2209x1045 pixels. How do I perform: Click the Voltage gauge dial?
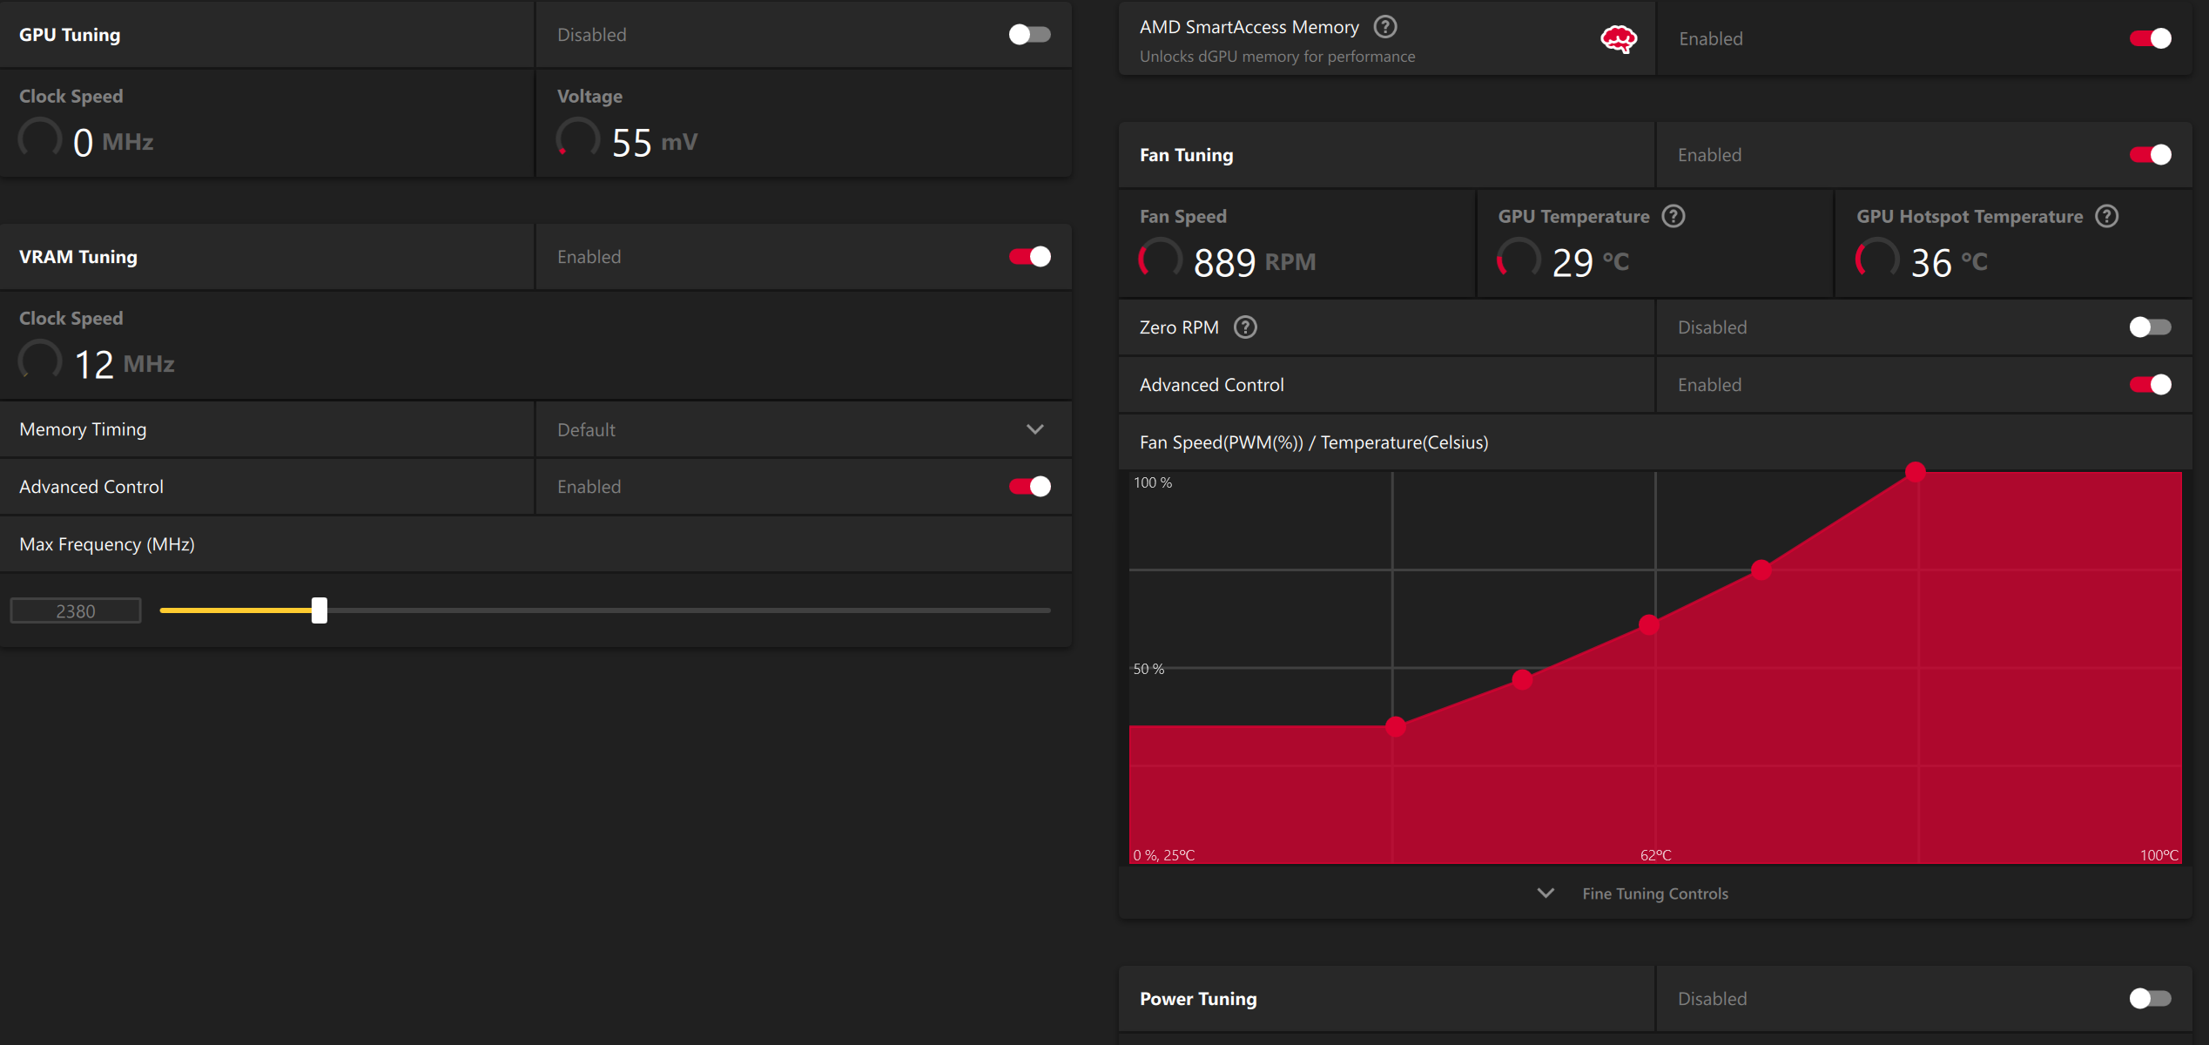(578, 139)
